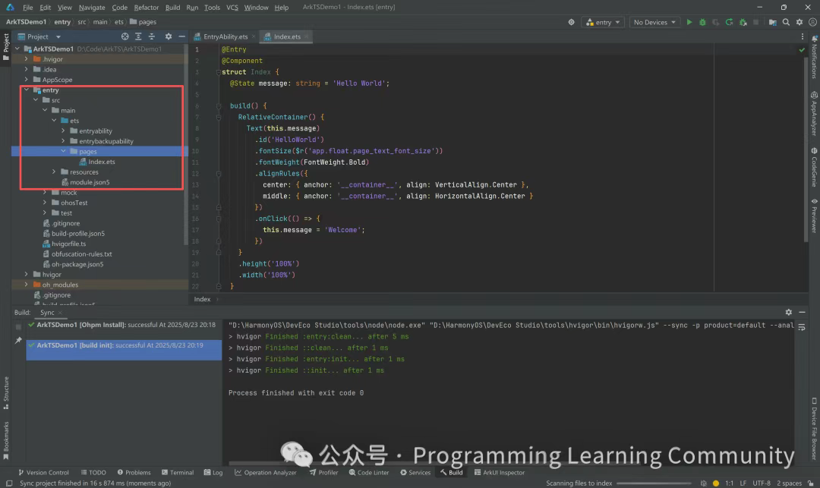Click the pin icon in Build panel
Viewport: 820px width, 488px height.
tap(18, 340)
